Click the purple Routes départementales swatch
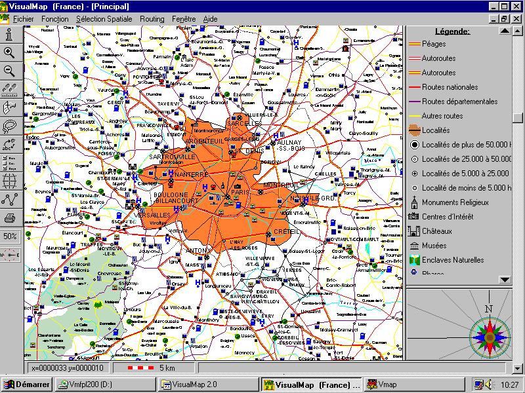Viewport: 525px width, 393px height. [415, 102]
